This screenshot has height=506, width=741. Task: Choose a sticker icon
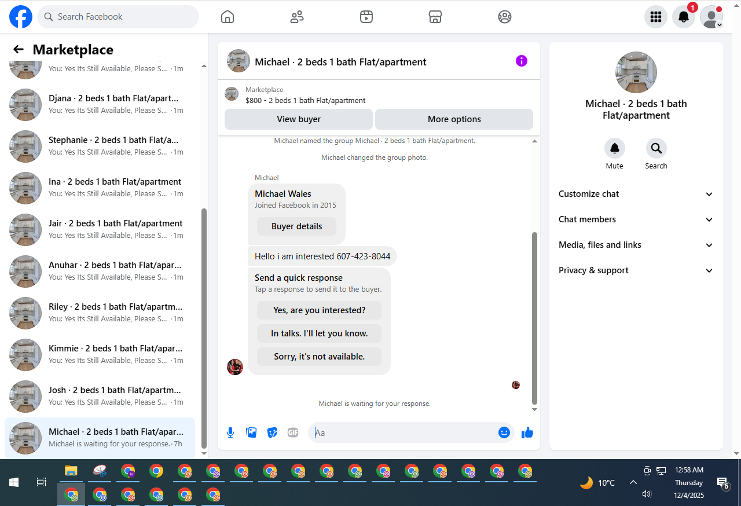[x=272, y=432]
